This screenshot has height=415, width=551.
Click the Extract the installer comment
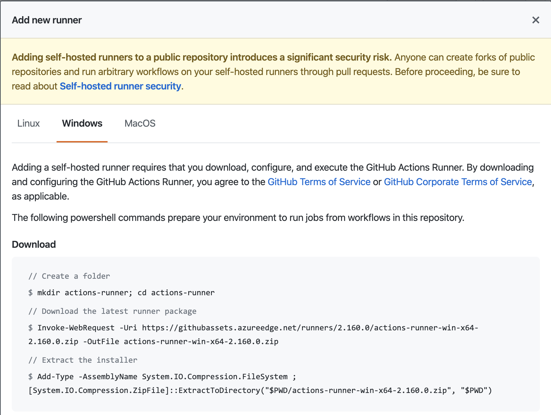click(x=83, y=360)
